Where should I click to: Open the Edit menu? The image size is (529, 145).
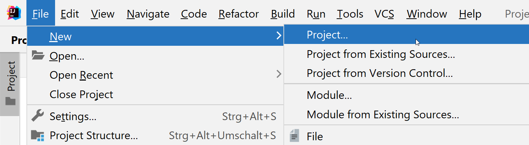click(x=70, y=14)
